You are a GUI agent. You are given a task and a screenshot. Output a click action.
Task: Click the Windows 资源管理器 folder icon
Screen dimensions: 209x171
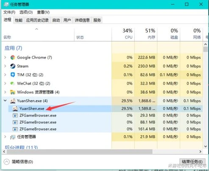pyautogui.click(x=13, y=92)
